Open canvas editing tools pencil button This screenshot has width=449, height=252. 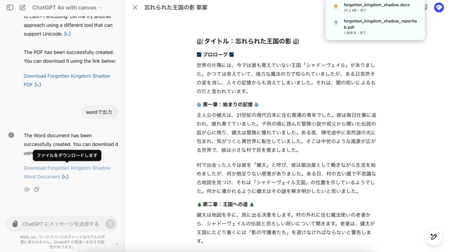433,237
